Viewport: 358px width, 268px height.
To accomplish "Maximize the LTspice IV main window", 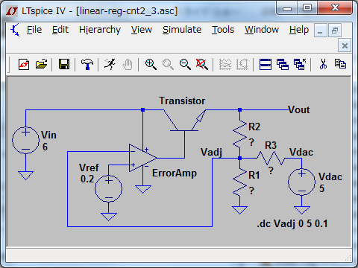I will (307, 8).
